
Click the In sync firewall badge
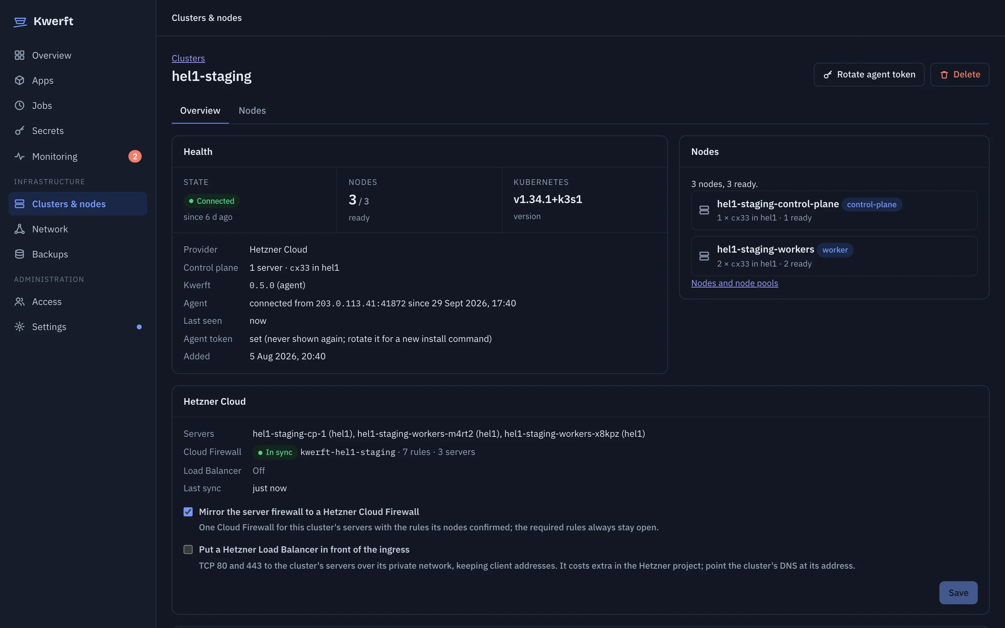tap(275, 452)
